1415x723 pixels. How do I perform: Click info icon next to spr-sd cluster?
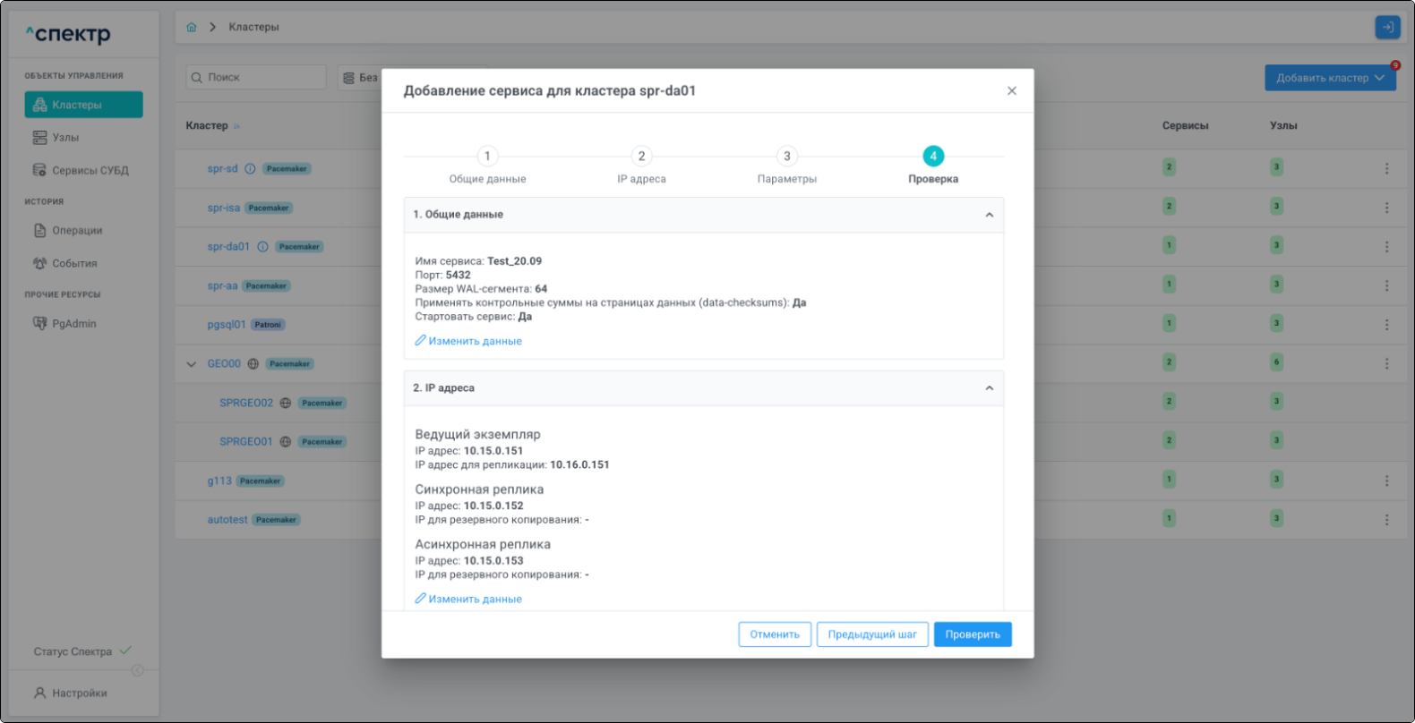click(x=251, y=169)
